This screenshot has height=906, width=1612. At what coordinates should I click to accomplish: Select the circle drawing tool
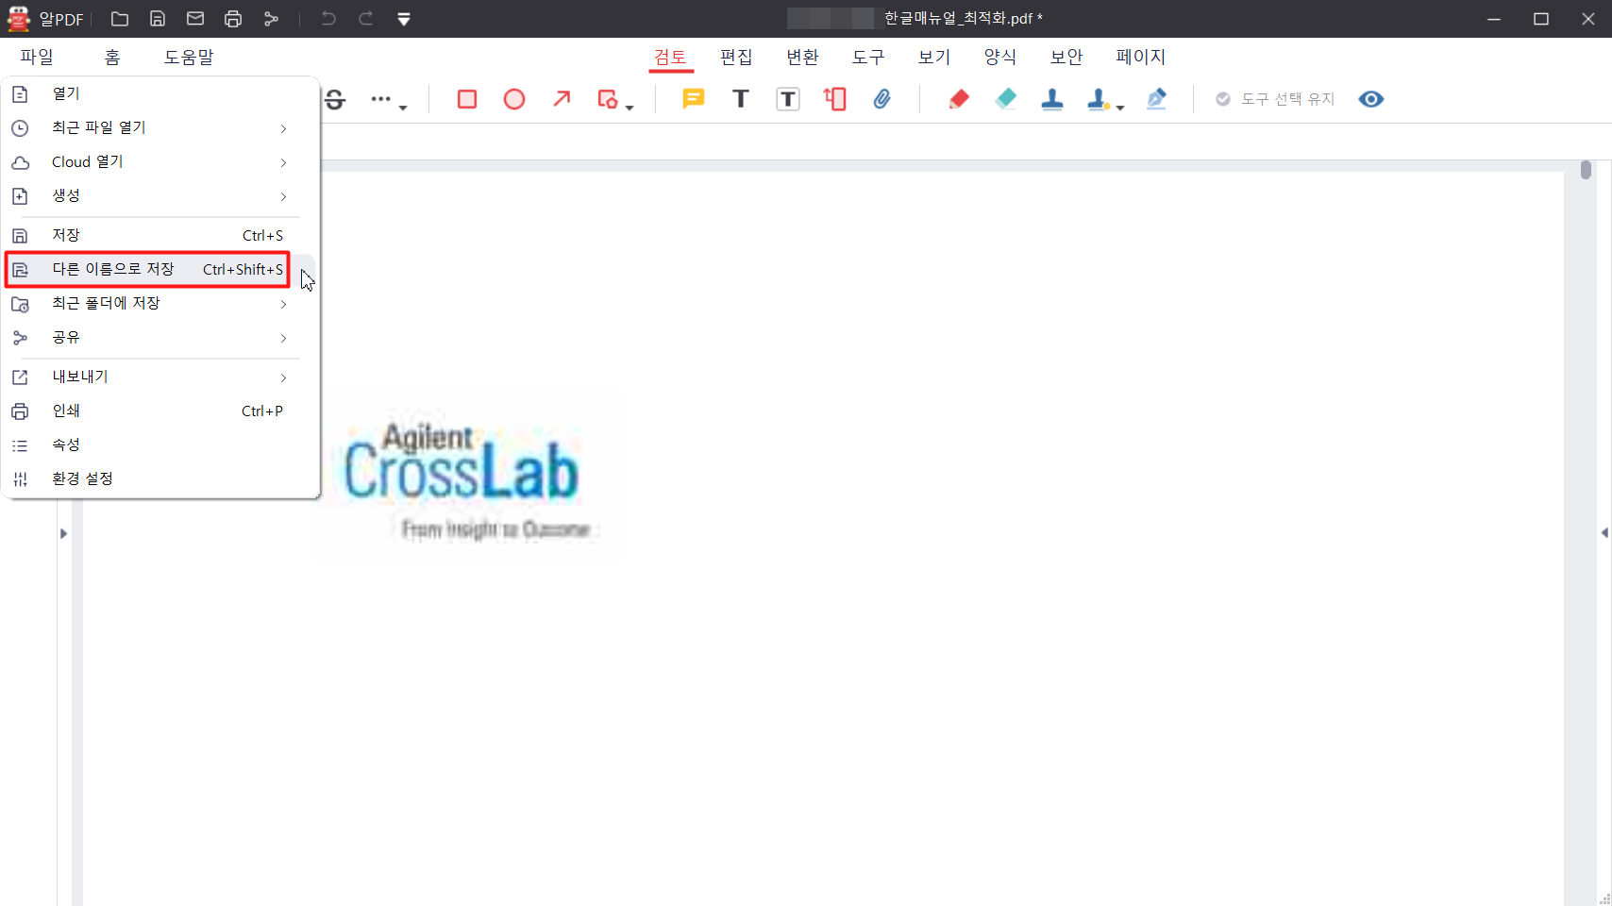click(514, 99)
